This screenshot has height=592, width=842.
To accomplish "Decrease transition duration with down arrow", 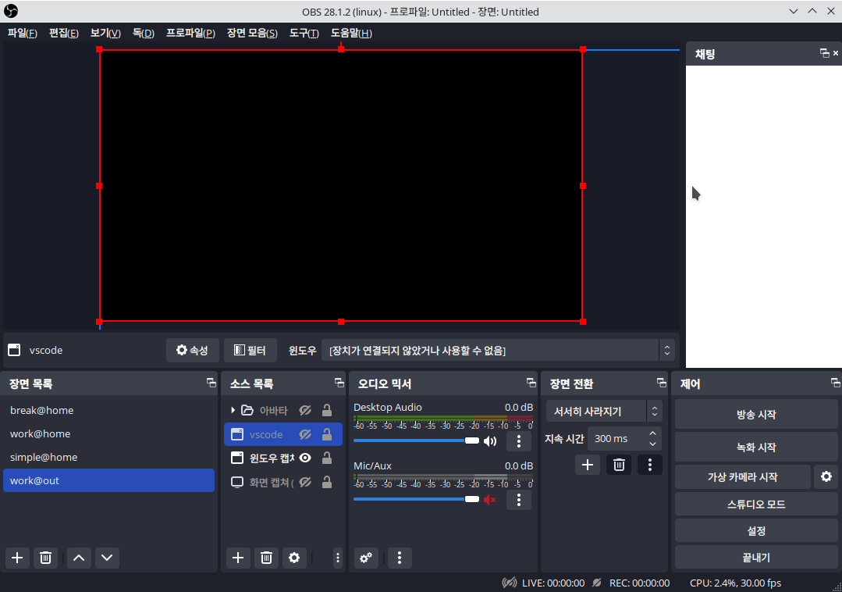I will [x=652, y=444].
